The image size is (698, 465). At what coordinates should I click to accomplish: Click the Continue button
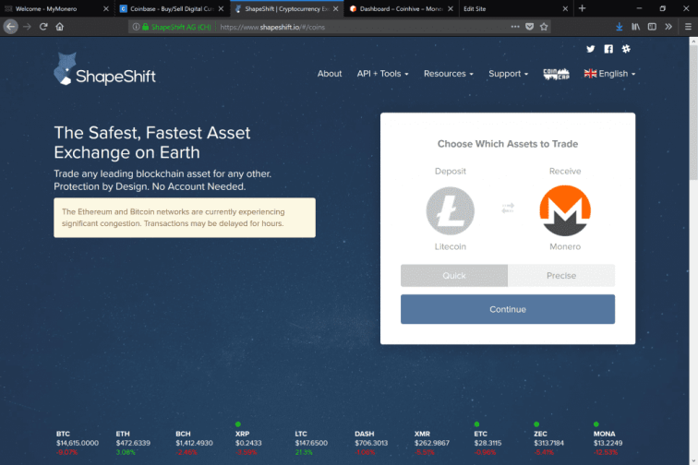(x=508, y=309)
